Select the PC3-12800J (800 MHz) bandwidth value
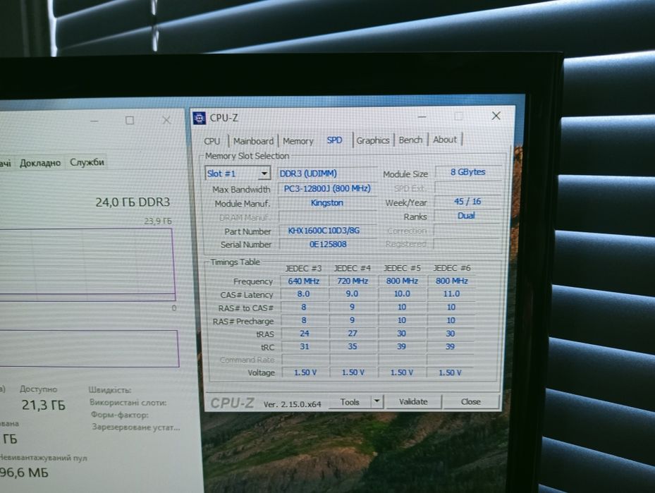This screenshot has height=493, width=655. (x=327, y=188)
